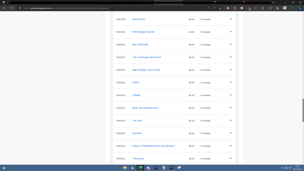Expand The Cycle Rogue Starter Pack details
Image resolution: width=304 pixels, height=171 pixels.
[230, 57]
